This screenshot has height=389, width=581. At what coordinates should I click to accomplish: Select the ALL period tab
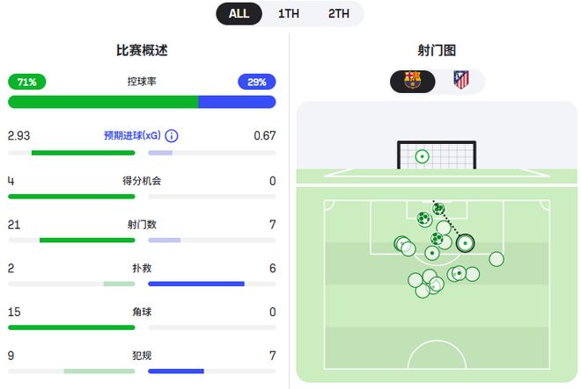point(239,13)
